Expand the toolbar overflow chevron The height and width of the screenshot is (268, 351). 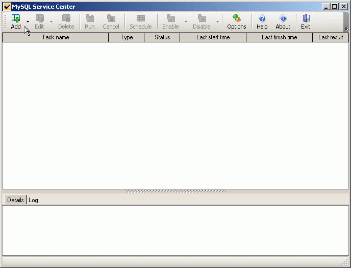coord(346,29)
